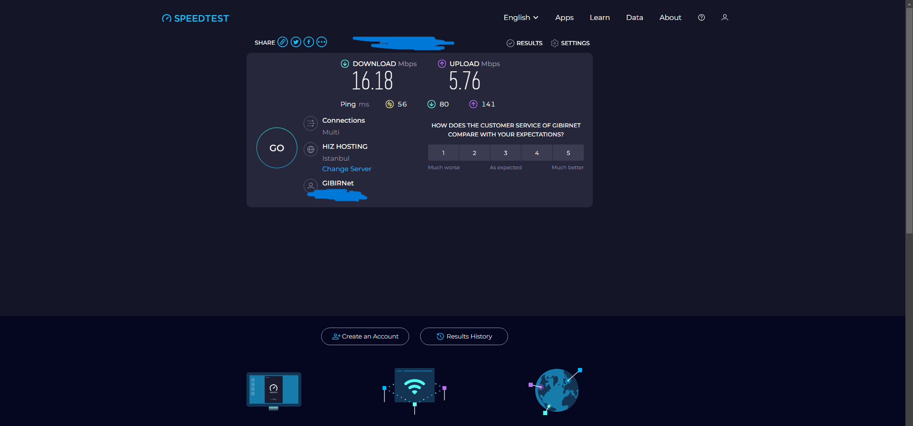Click the 5.76 upload speed value
Viewport: 913px width, 426px height.
(x=465, y=81)
